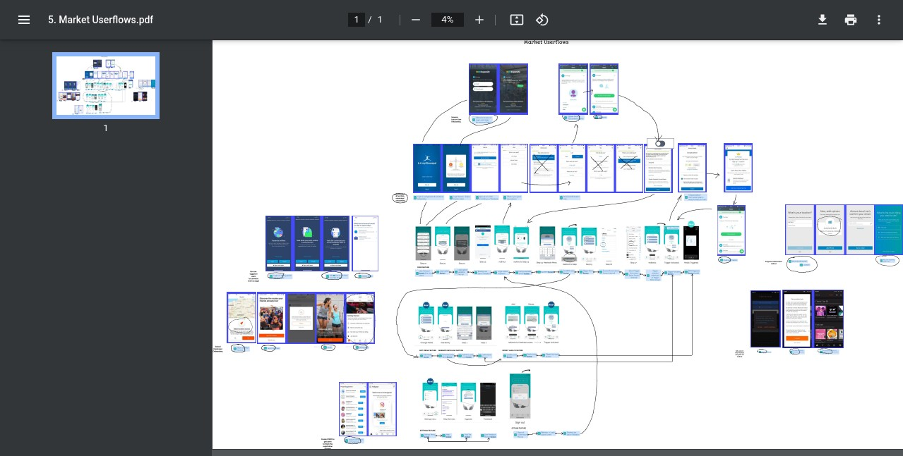Activate the fit-to-page view
This screenshot has width=903, height=456.
click(516, 20)
